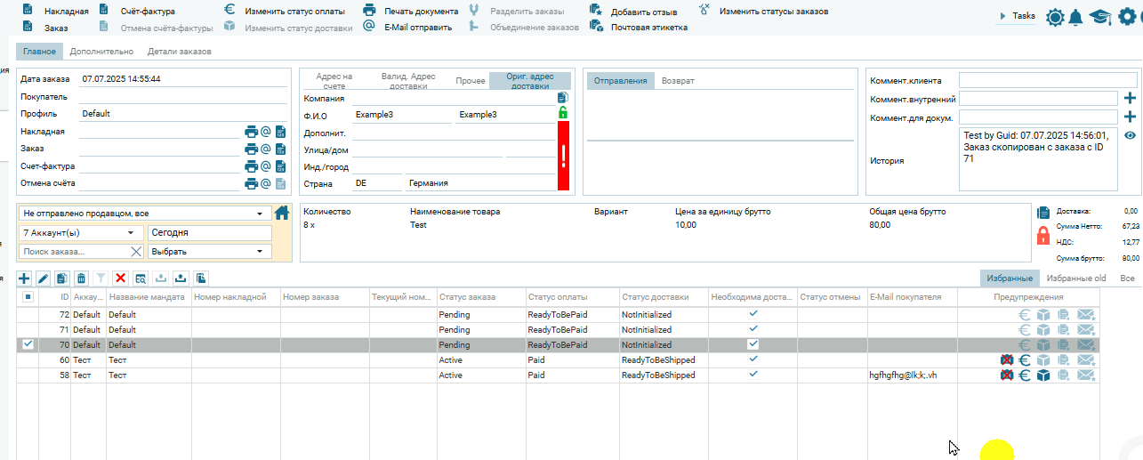Click the red X icon in grid toolbar
1143x460 pixels.
121,278
